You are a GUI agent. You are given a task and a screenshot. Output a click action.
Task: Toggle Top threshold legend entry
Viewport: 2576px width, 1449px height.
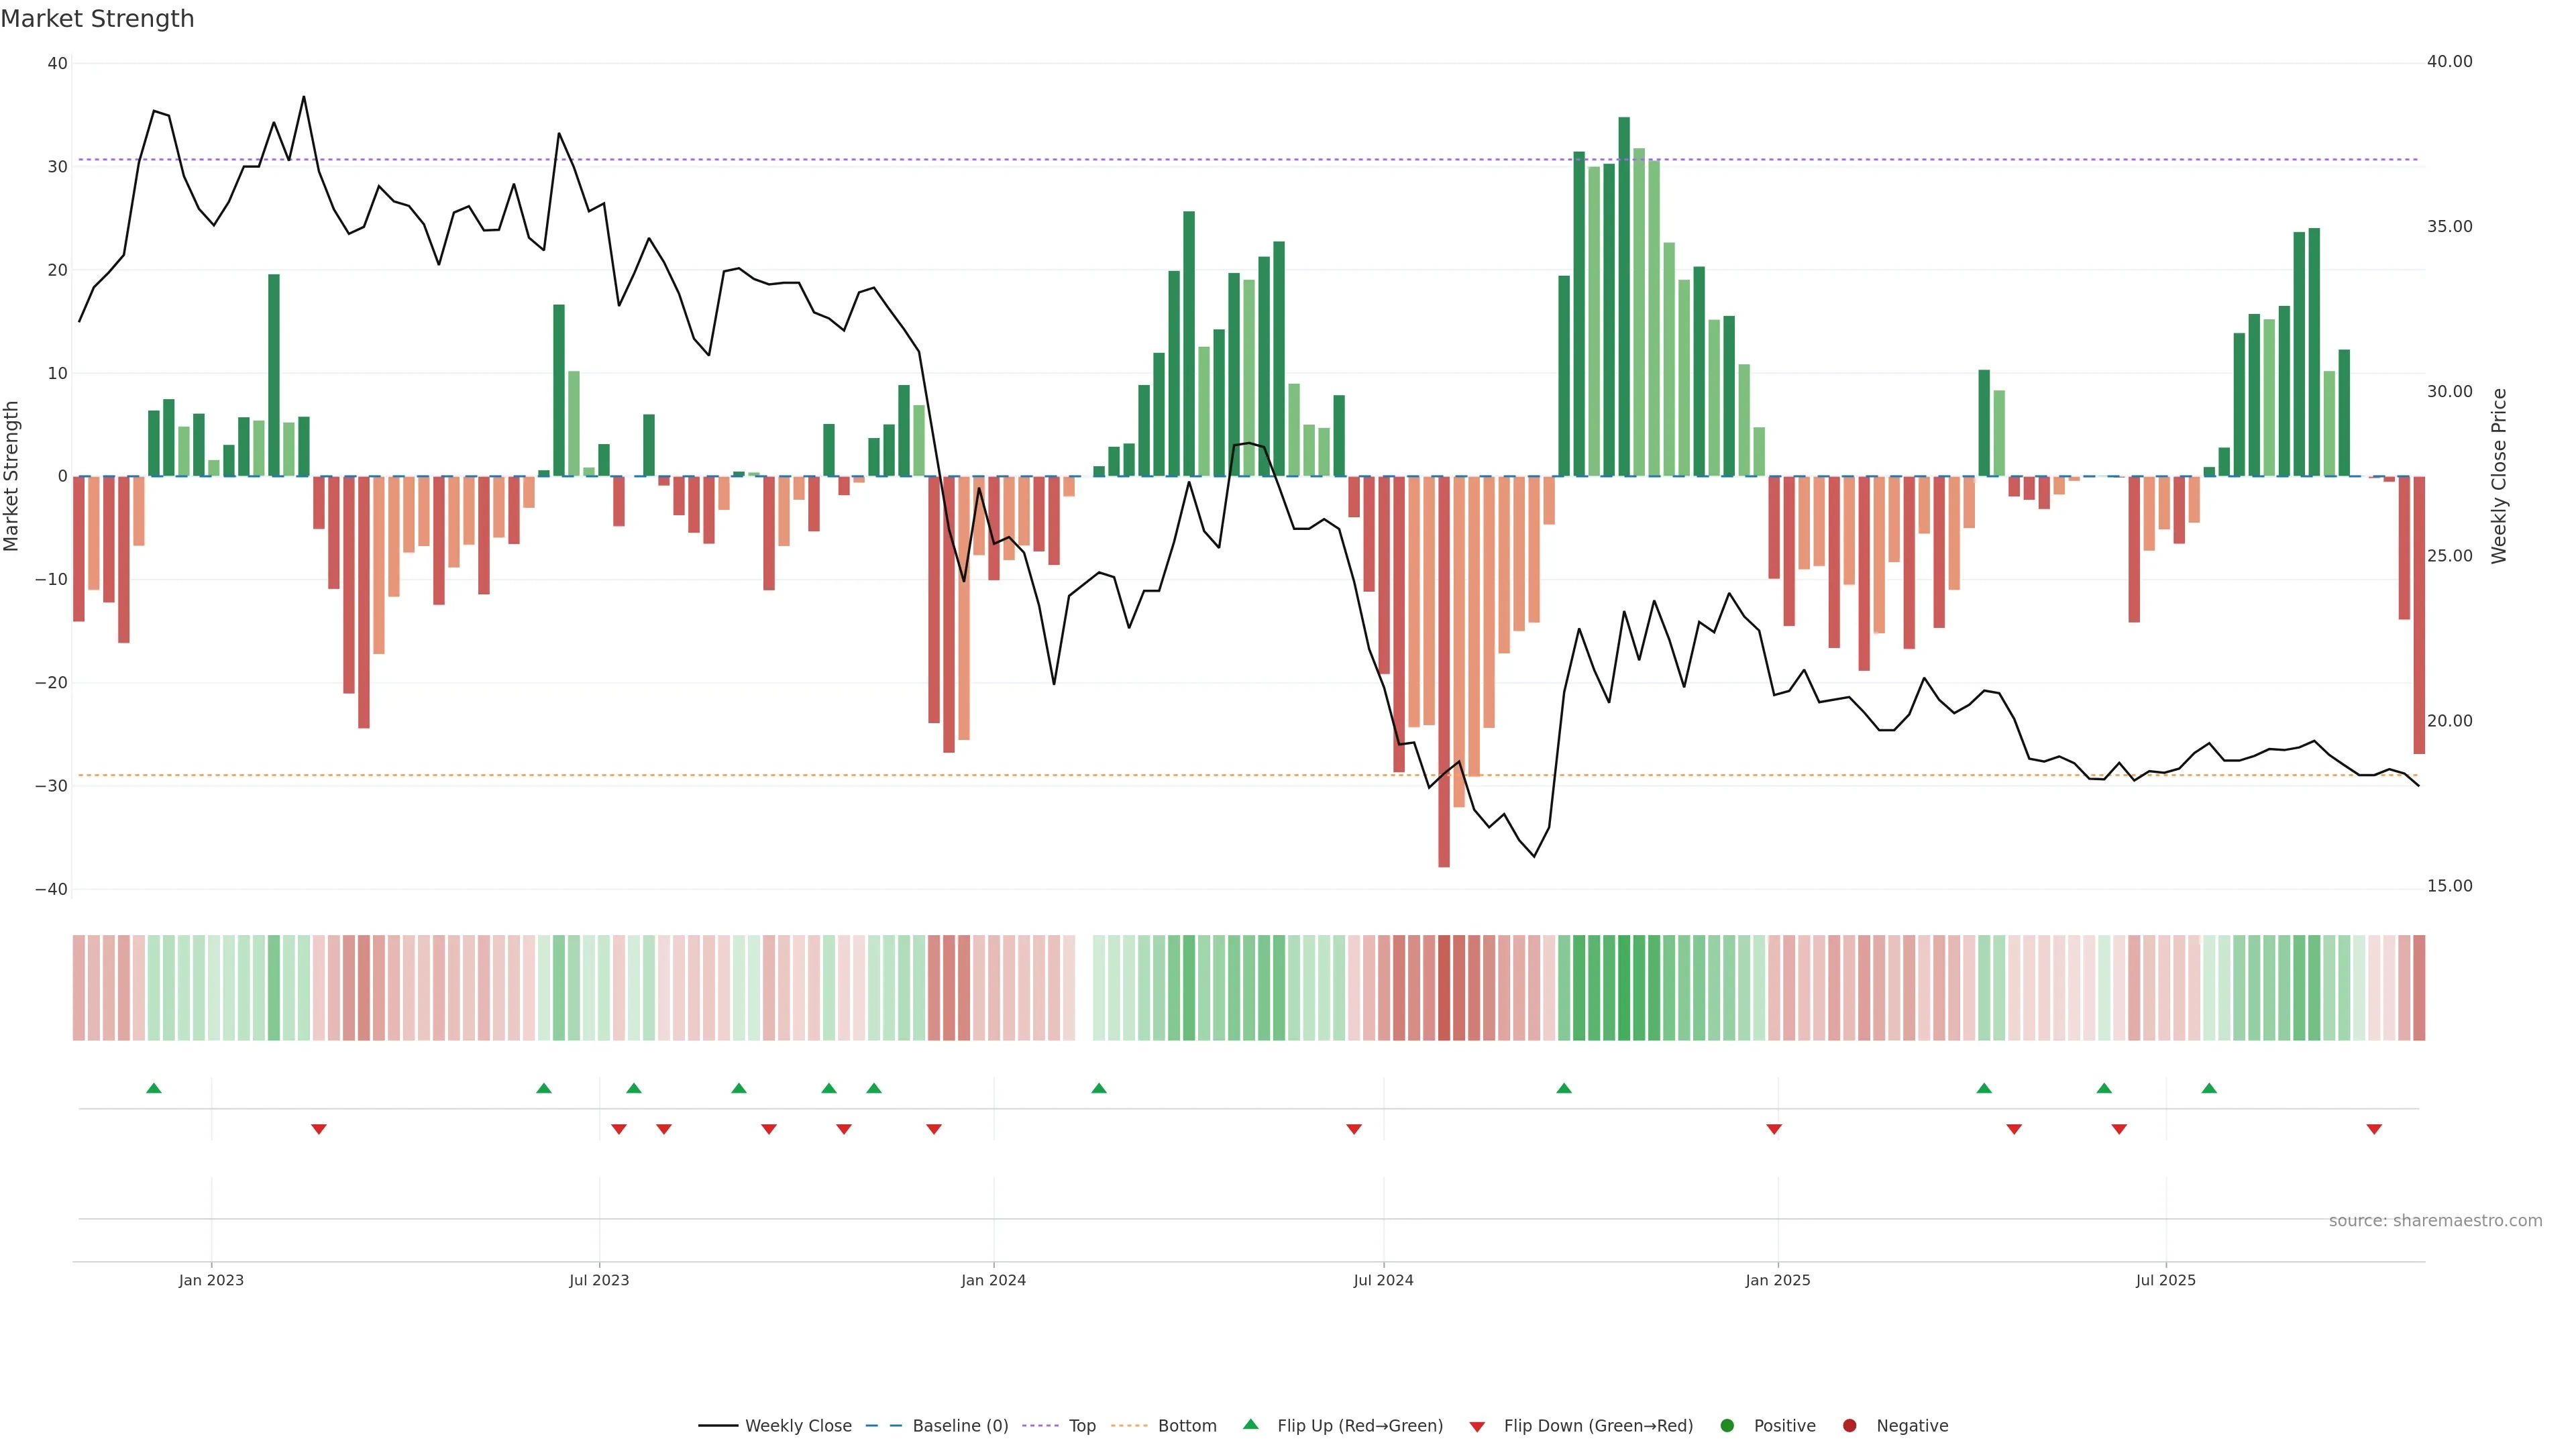pyautogui.click(x=1081, y=1425)
